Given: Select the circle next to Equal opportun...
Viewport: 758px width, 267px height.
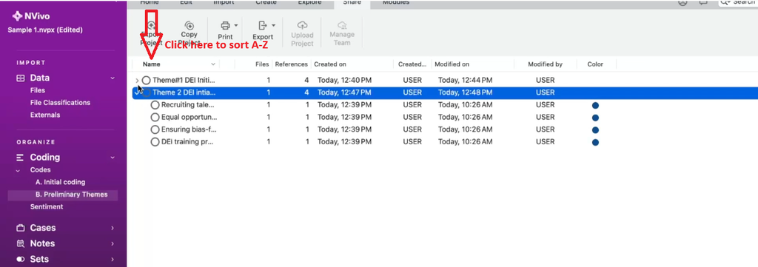Looking at the screenshot, I should point(155,118).
